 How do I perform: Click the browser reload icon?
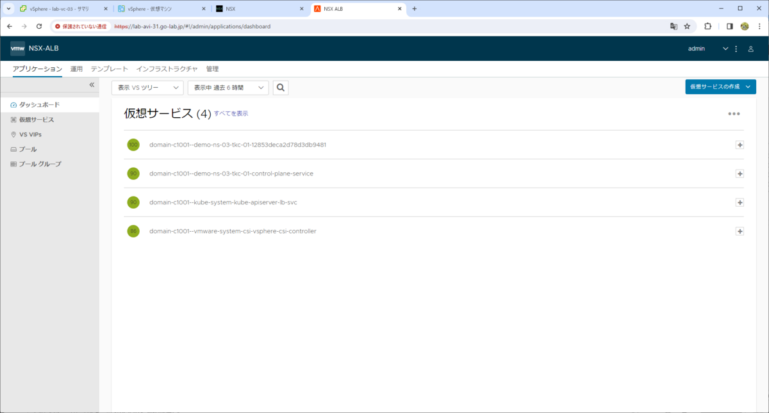coord(39,26)
